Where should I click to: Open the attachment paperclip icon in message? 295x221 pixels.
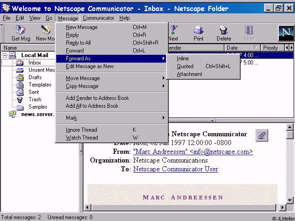(262, 135)
